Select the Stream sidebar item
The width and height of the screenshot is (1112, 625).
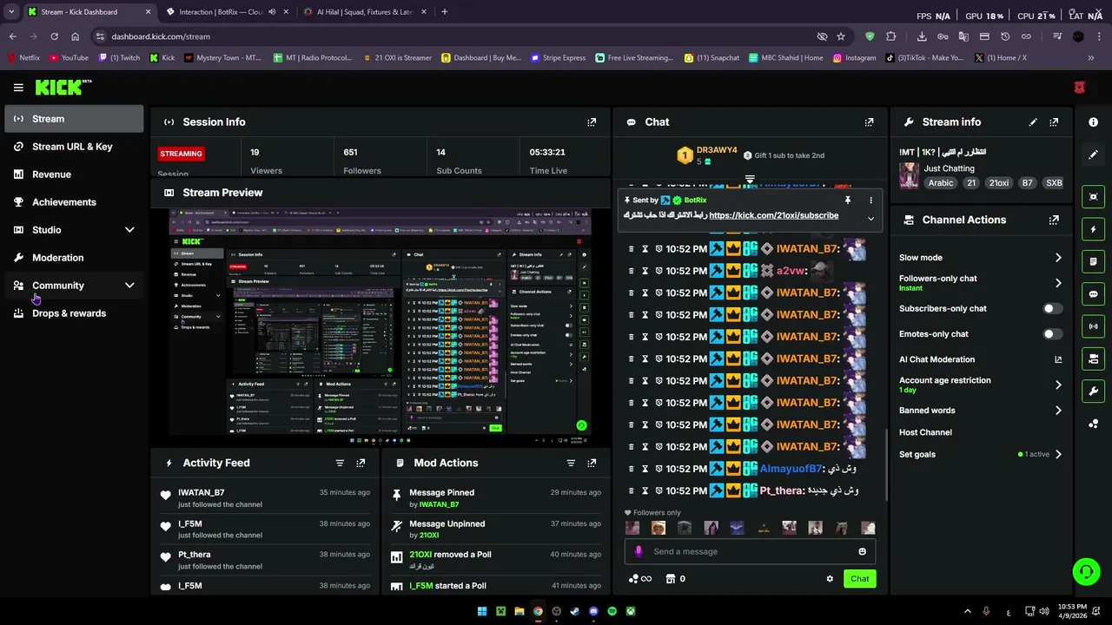coord(74,119)
